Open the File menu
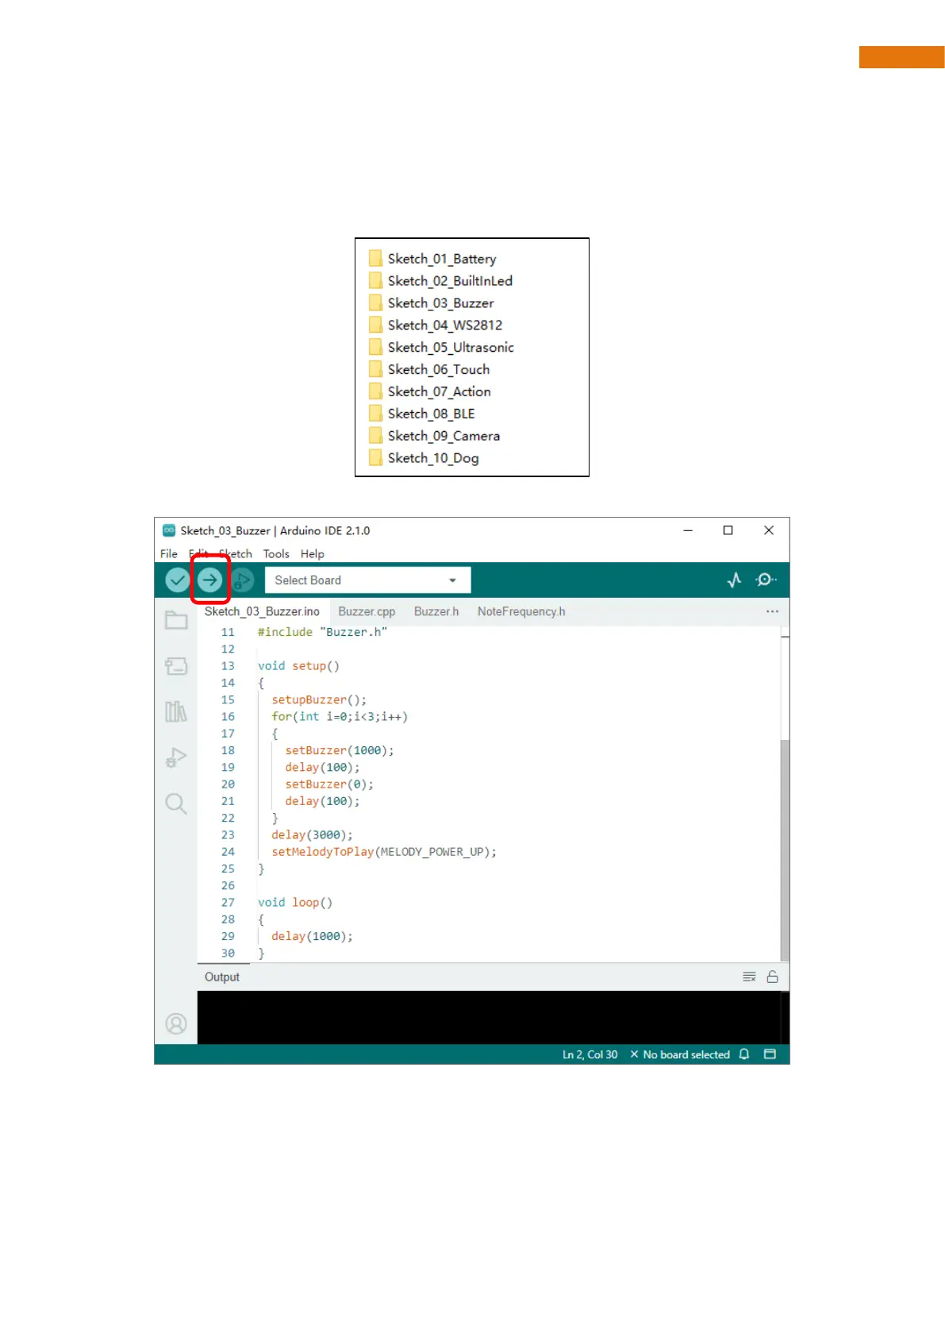 pyautogui.click(x=169, y=554)
